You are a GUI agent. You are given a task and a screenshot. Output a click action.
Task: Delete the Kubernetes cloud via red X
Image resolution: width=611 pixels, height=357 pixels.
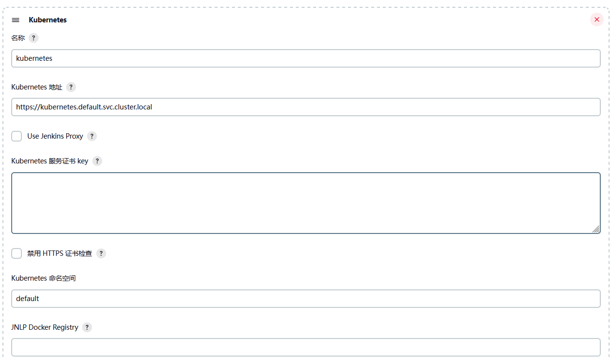597,19
